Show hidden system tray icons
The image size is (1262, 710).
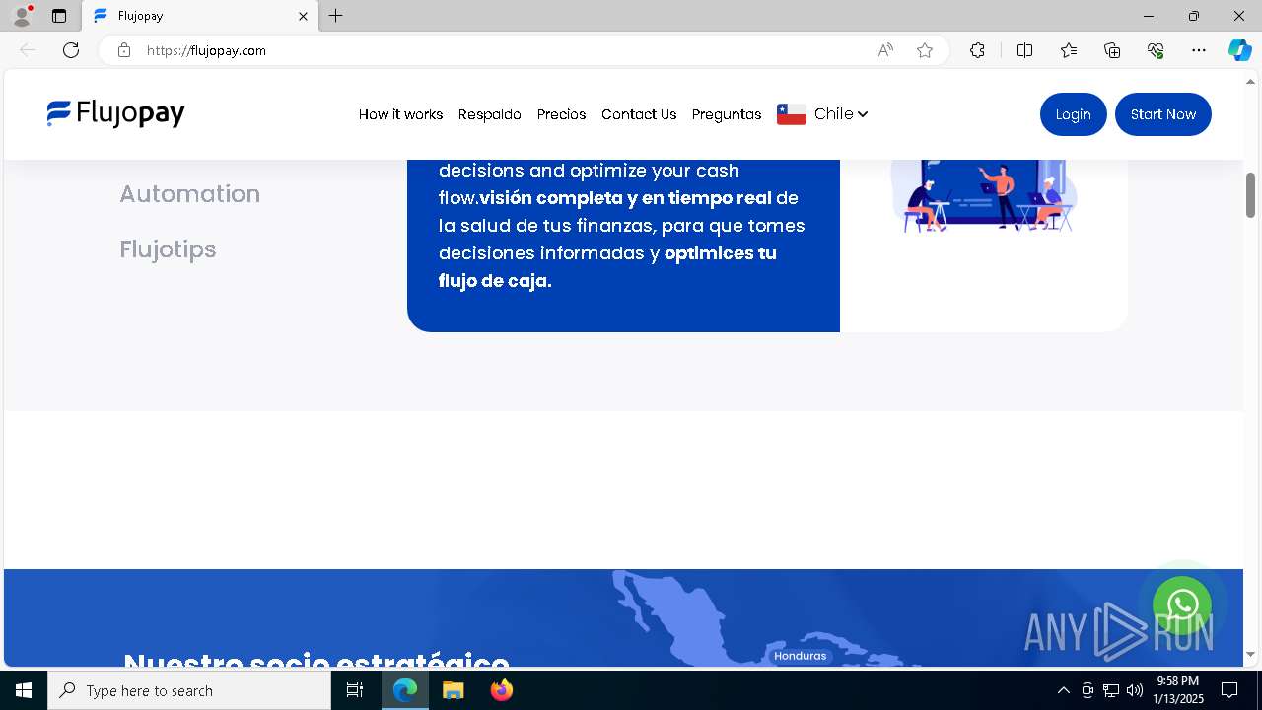click(1063, 690)
